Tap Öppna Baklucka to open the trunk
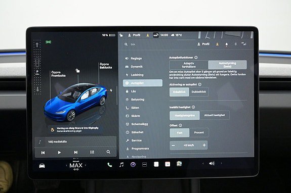The height and width of the screenshot is (193, 291). tap(106, 66)
